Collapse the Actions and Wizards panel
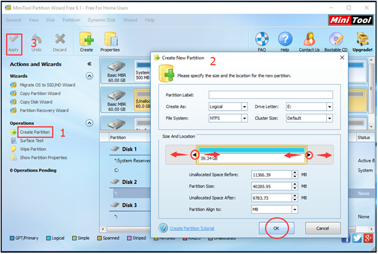Viewport: 378px width, 254px height. click(89, 64)
